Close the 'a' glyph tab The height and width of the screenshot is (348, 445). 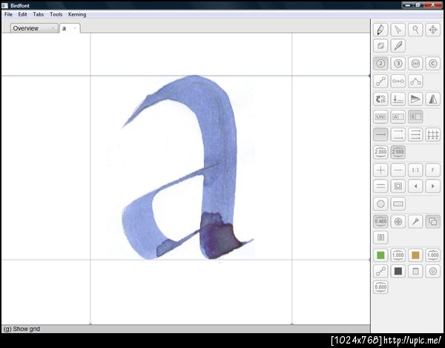(75, 28)
